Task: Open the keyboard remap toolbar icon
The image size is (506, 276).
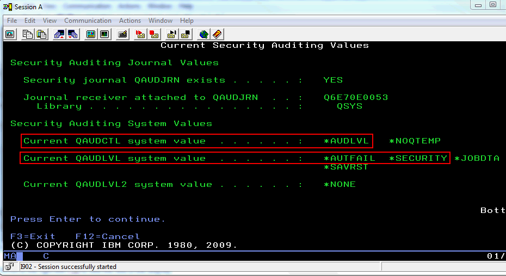Action: tap(122, 34)
